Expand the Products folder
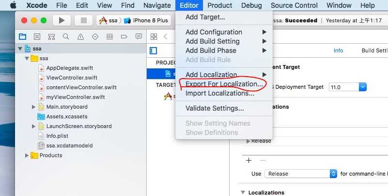Screen dimensions: 388x196 [27, 155]
